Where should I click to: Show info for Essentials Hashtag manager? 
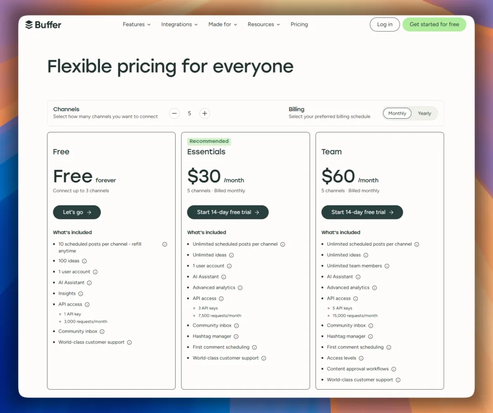pos(236,337)
